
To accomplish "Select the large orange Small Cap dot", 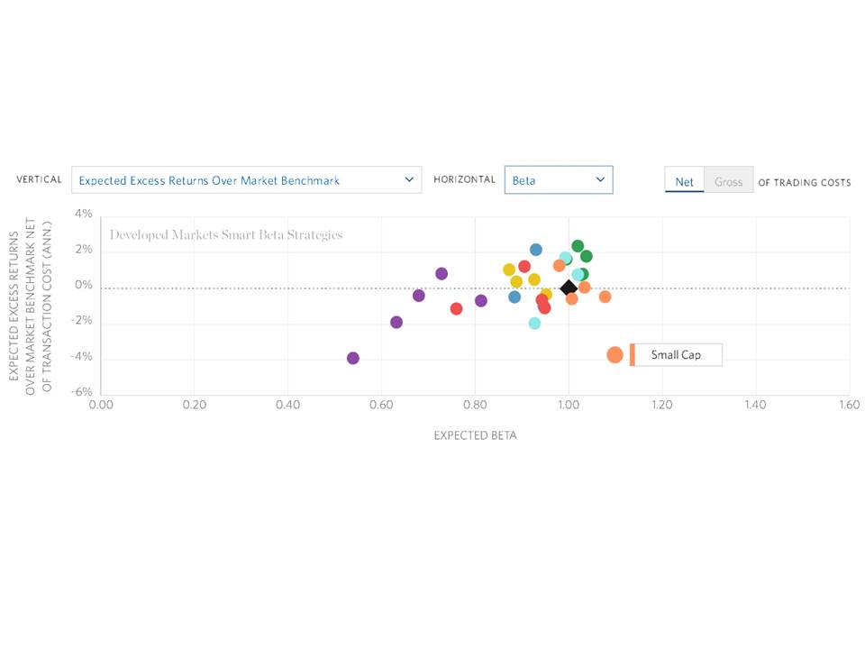I will [x=615, y=355].
